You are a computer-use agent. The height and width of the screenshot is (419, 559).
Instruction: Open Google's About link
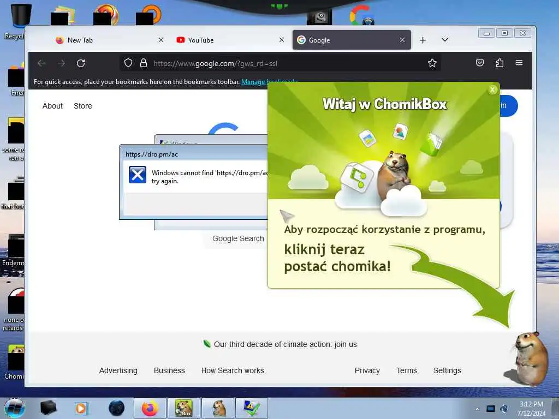(x=52, y=106)
